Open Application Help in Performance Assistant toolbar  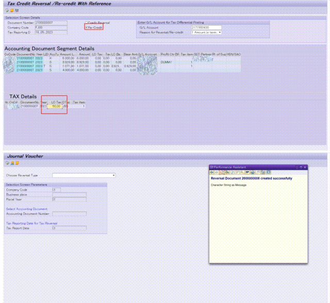(222, 173)
